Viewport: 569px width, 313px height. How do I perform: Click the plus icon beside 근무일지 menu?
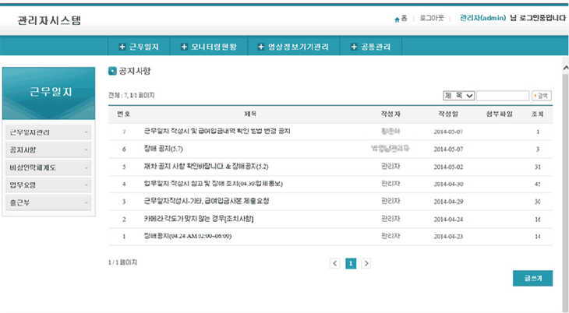click(122, 47)
